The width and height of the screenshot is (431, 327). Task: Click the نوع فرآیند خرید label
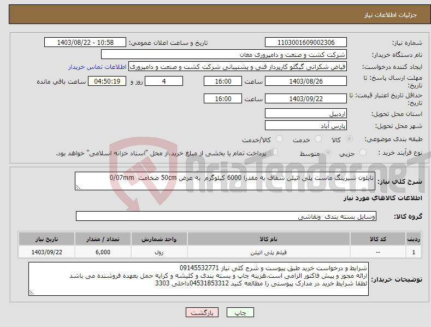pos(400,153)
